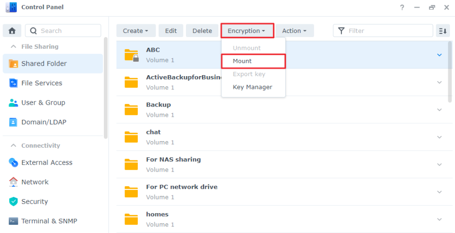Select the For NAS sharing name
The height and width of the screenshot is (233, 455).
pyautogui.click(x=173, y=159)
